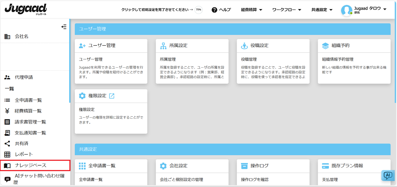The width and height of the screenshot is (397, 187).
Task: Open ヘルプ in the top bar
Action: (x=221, y=10)
